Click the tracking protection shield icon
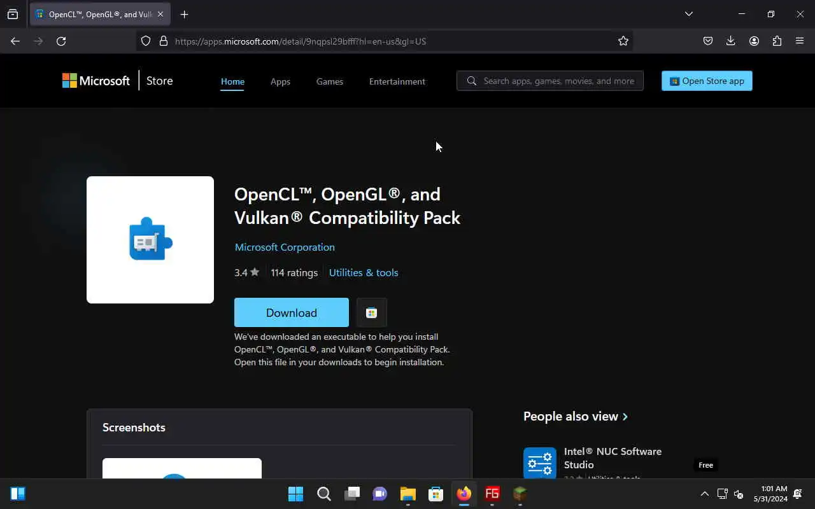Viewport: 815px width, 509px height. coord(146,41)
